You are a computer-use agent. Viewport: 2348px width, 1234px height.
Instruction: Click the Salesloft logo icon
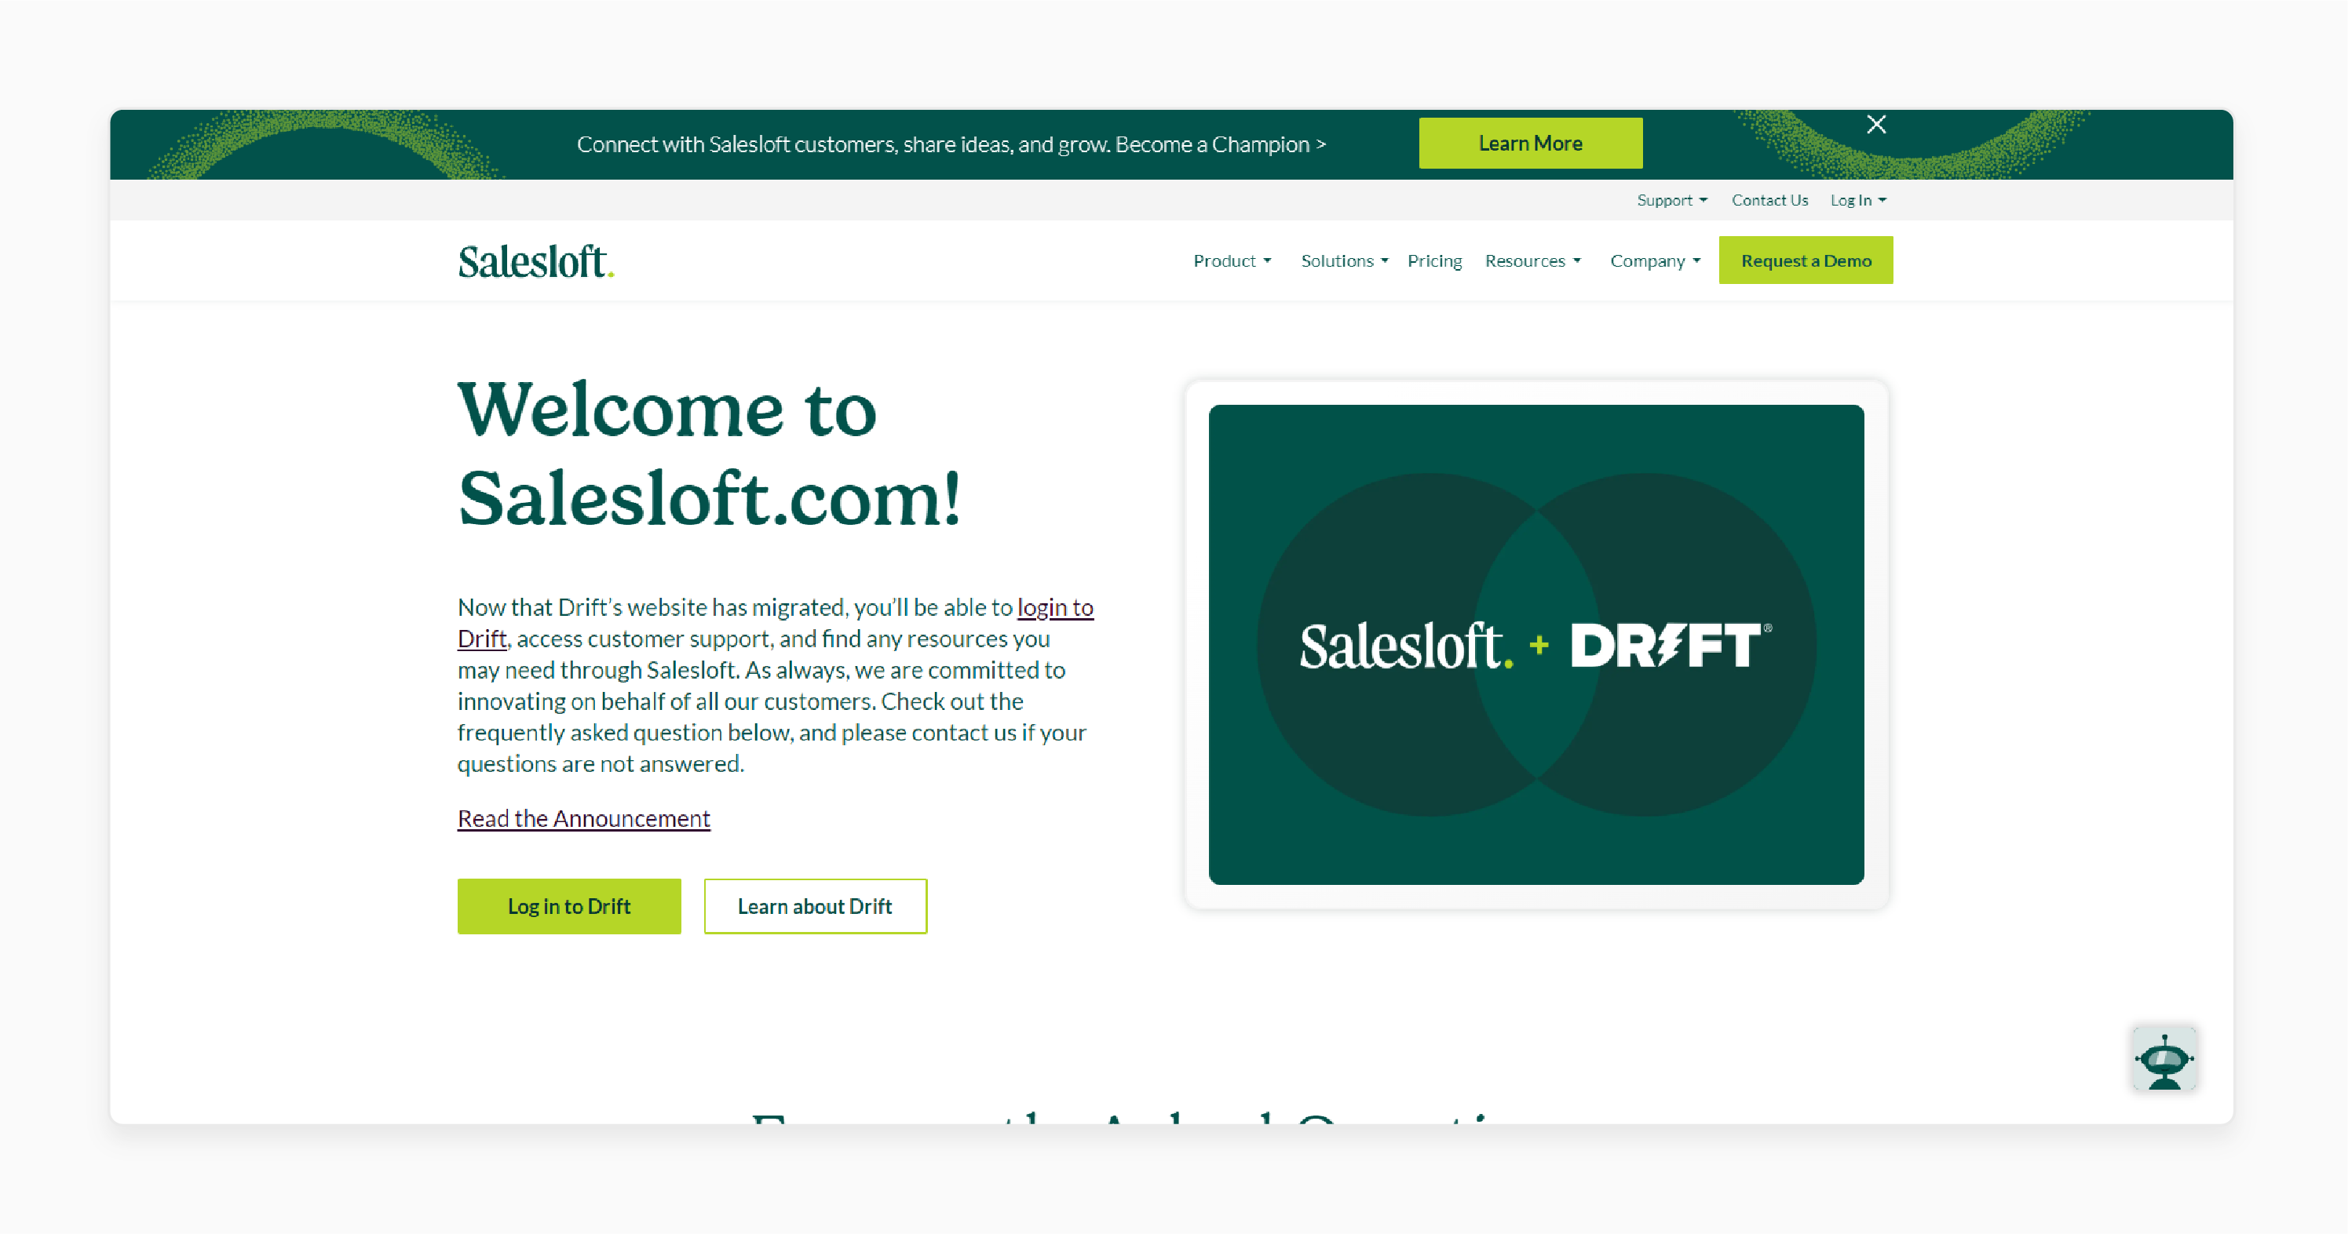pos(535,260)
